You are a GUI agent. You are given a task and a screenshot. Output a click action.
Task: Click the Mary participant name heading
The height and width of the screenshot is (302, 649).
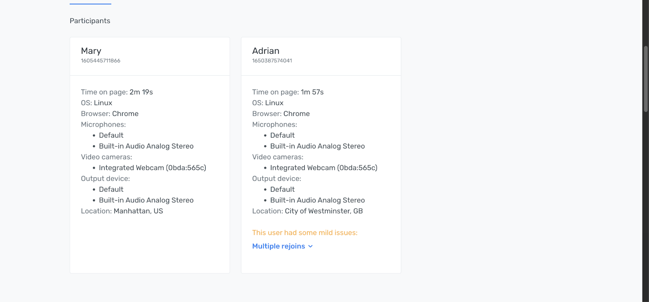pos(91,51)
